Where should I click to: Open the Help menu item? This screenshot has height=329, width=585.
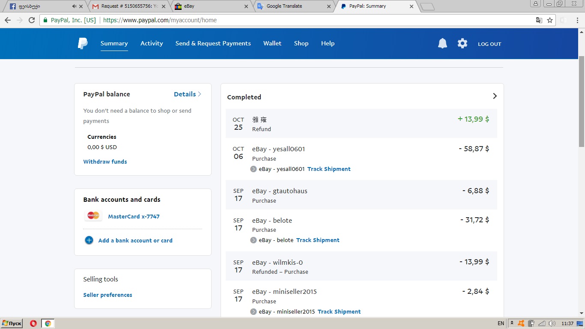(x=328, y=43)
